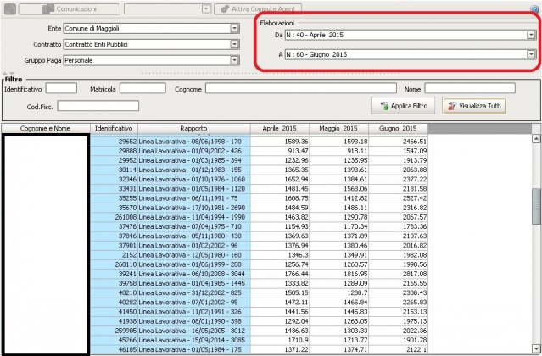Screen dimensions: 542x356
Task: Select Linea Lavorativa - 01/12/1983 - 155
Action: [x=194, y=170]
